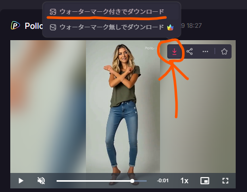The height and width of the screenshot is (192, 247).
Task: Click the Pollo logo icon
Action: 15,26
